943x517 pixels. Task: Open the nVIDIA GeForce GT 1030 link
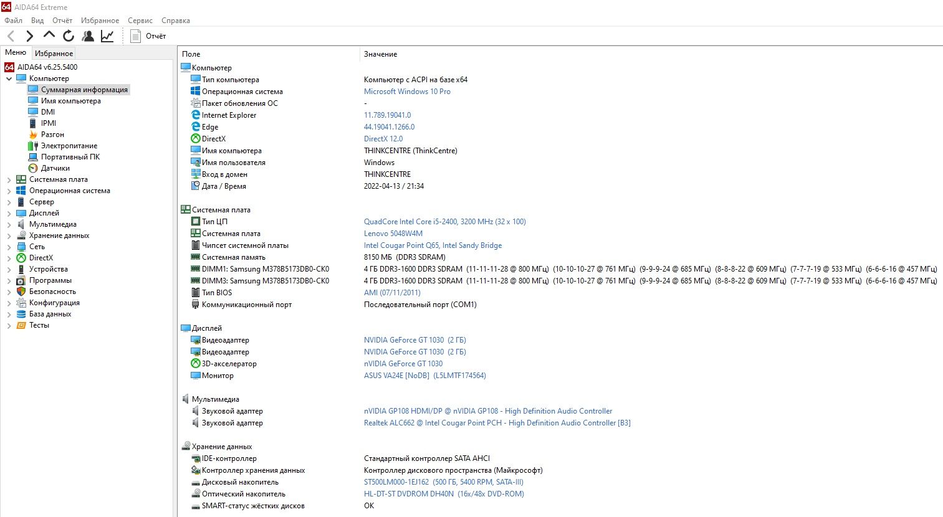click(x=403, y=364)
